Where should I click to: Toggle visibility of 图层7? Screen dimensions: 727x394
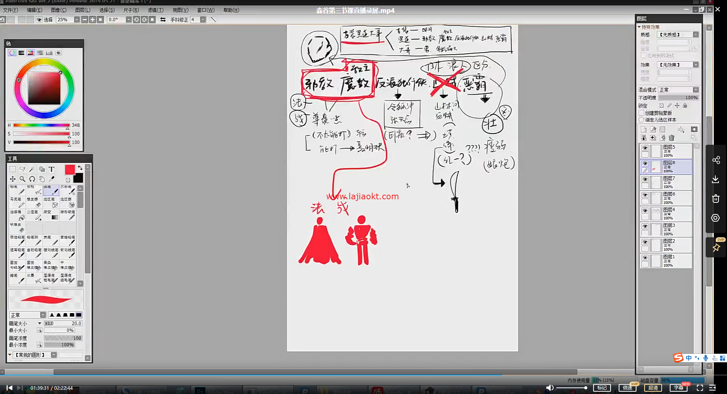coord(645,180)
